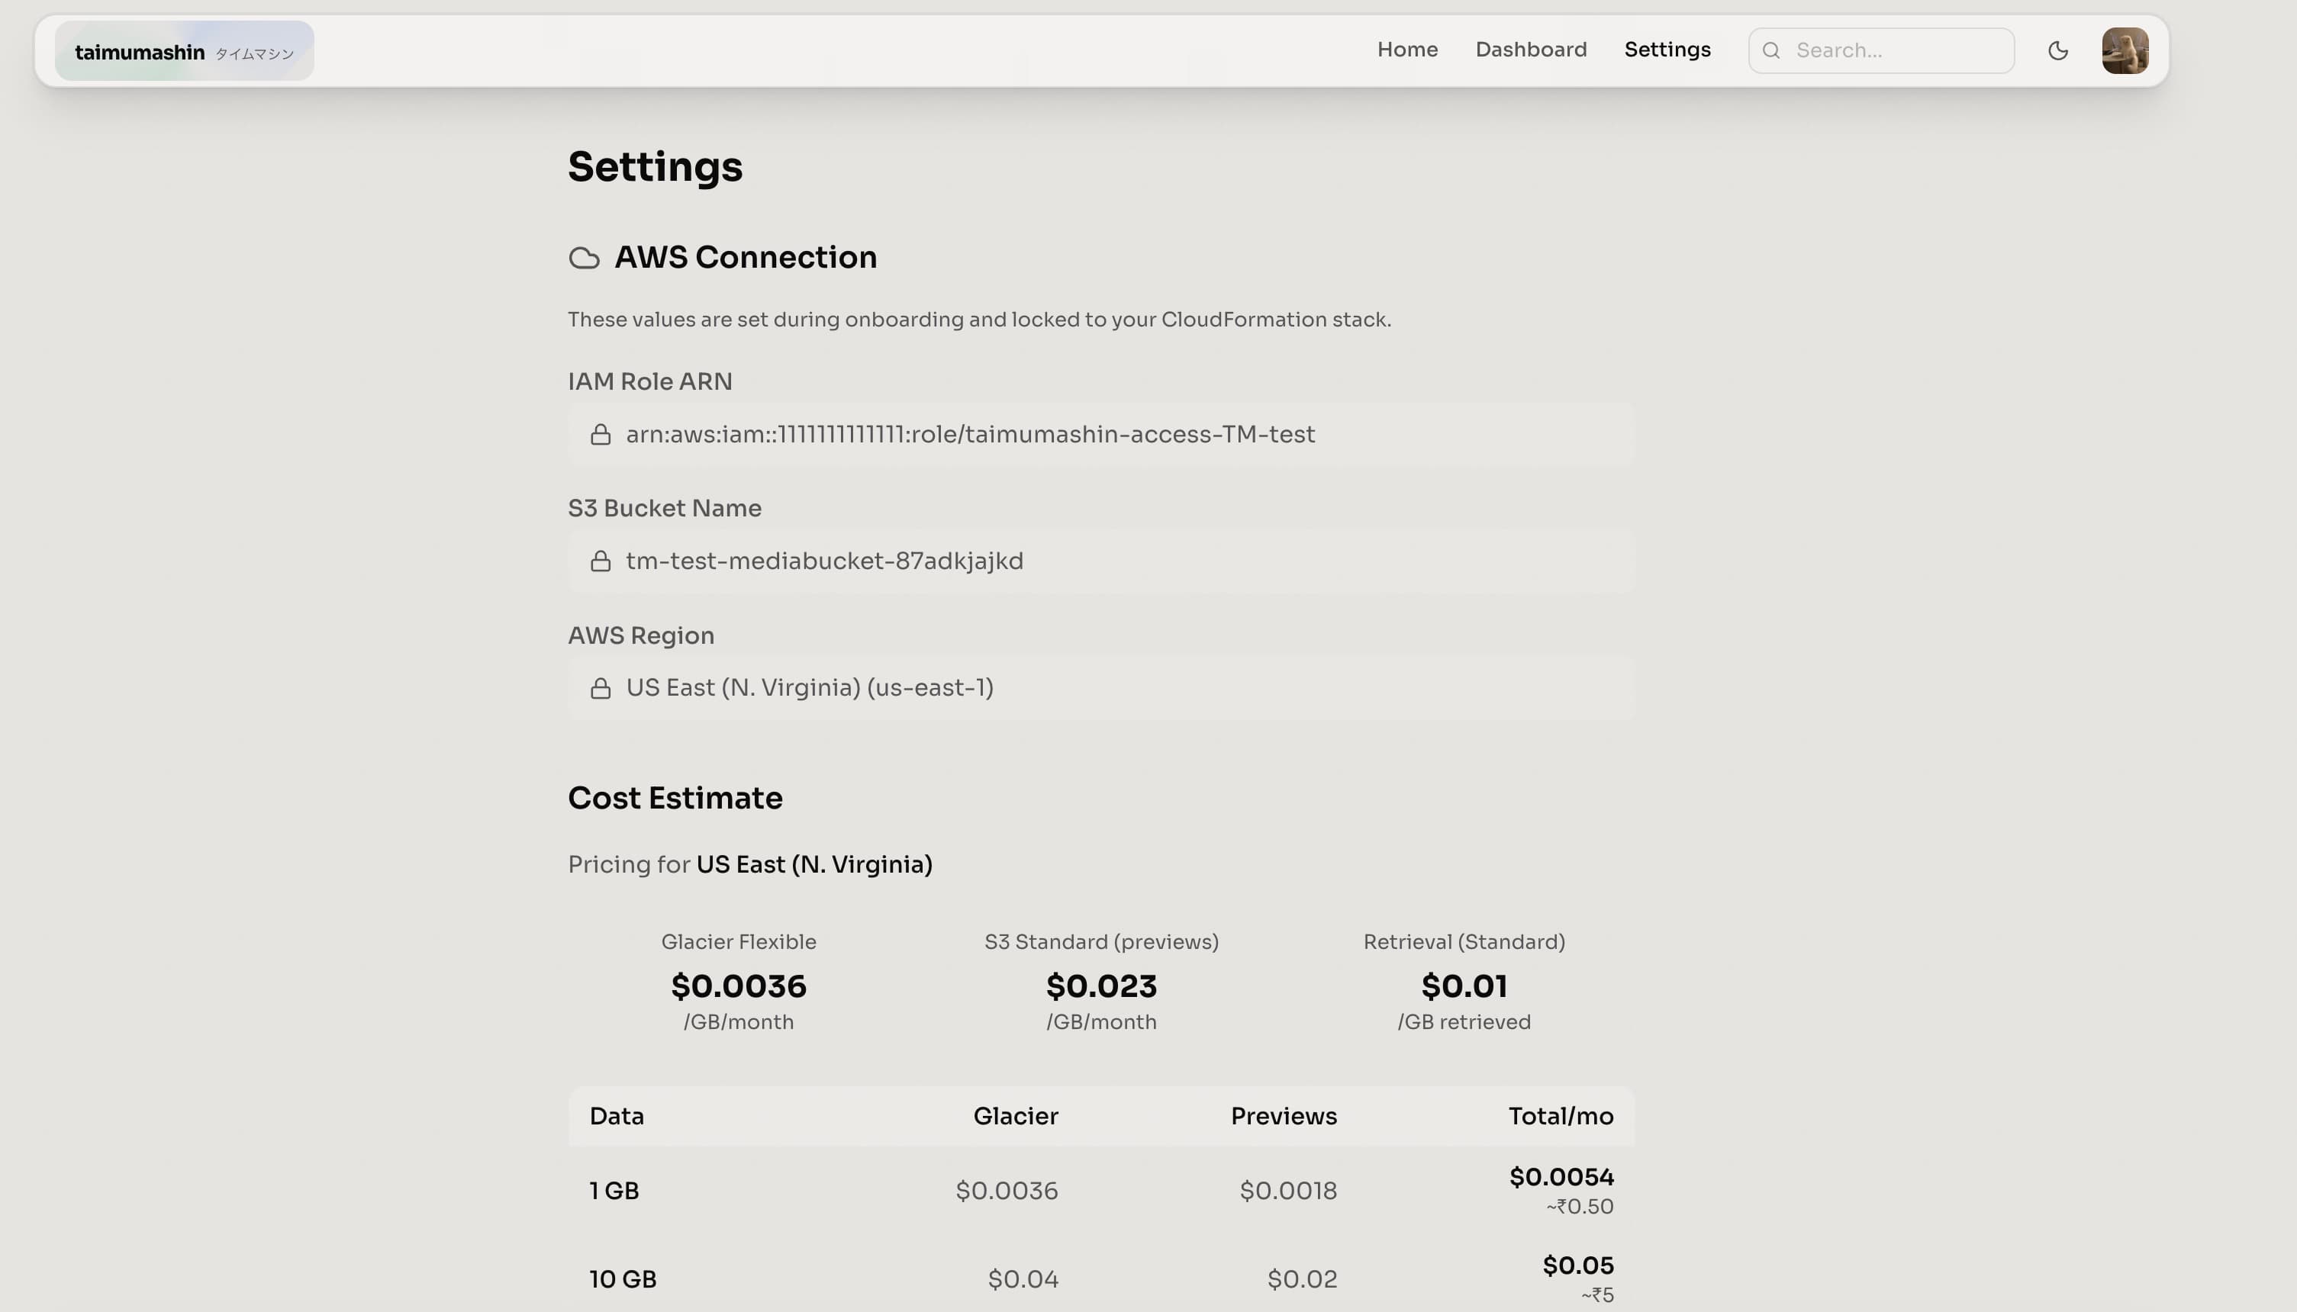
Task: Open the user profile avatar
Action: [2125, 50]
